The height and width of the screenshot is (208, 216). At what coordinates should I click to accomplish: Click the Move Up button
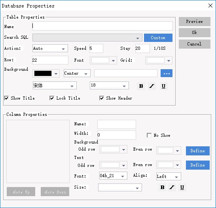tap(21, 192)
